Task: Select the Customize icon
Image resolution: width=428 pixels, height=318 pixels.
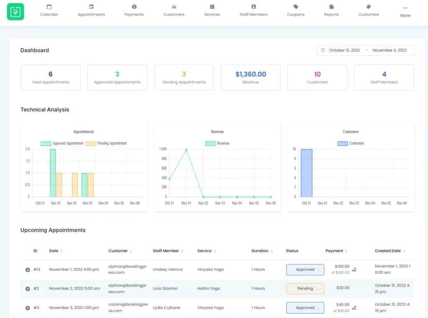Action: pos(368,7)
